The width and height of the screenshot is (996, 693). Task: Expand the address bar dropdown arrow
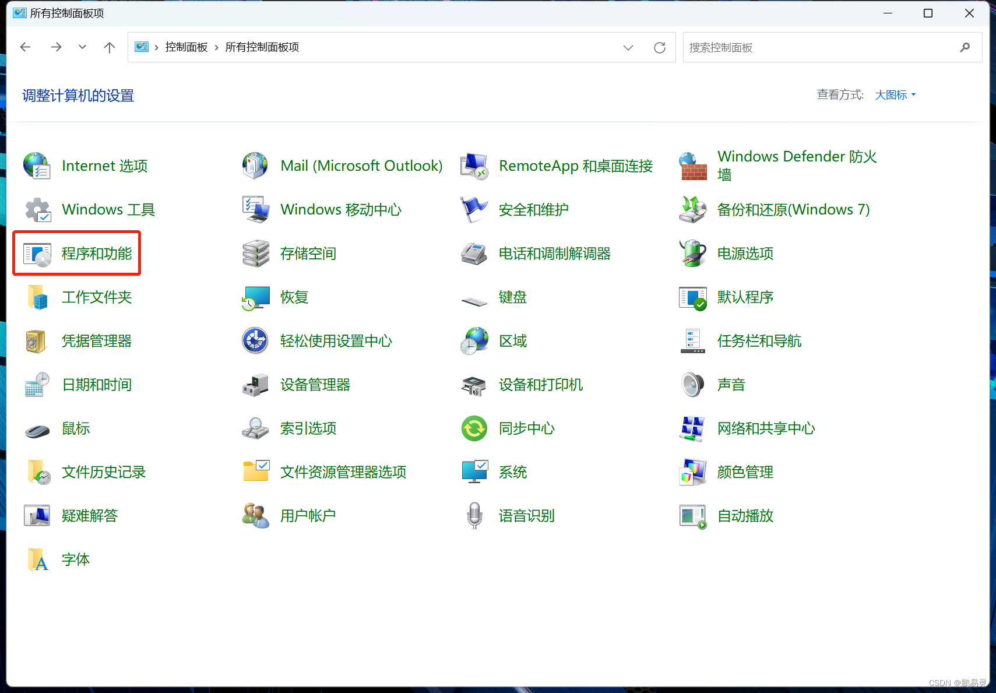point(628,47)
